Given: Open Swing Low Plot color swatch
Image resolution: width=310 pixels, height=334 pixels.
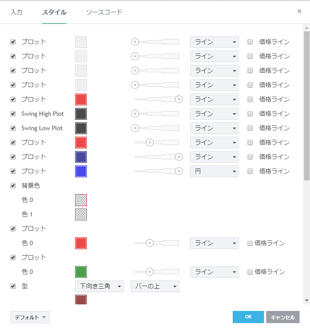Looking at the screenshot, I should pyautogui.click(x=81, y=128).
